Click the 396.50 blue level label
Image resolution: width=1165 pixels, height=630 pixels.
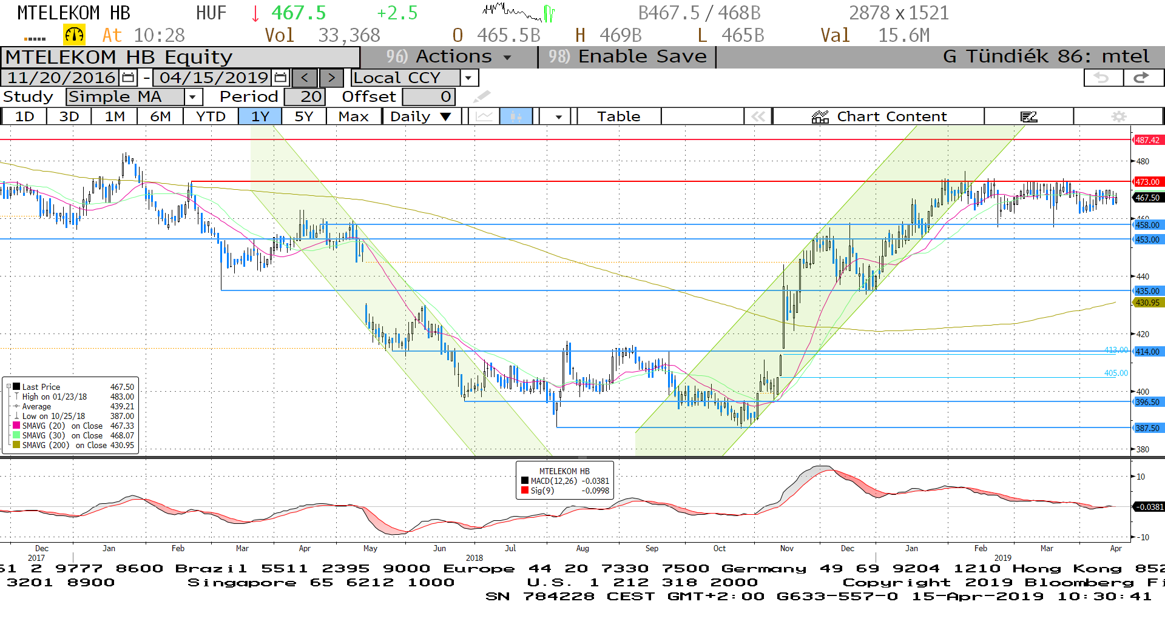coord(1147,402)
